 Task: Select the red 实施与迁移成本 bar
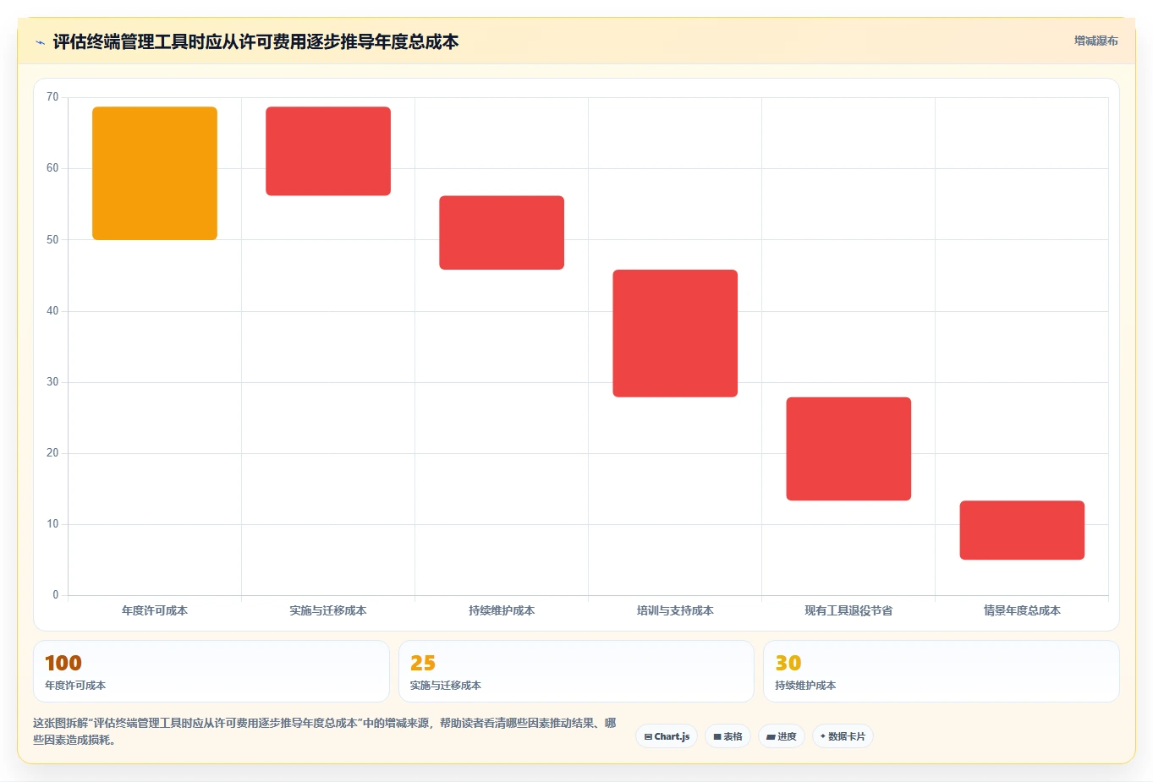pos(328,151)
